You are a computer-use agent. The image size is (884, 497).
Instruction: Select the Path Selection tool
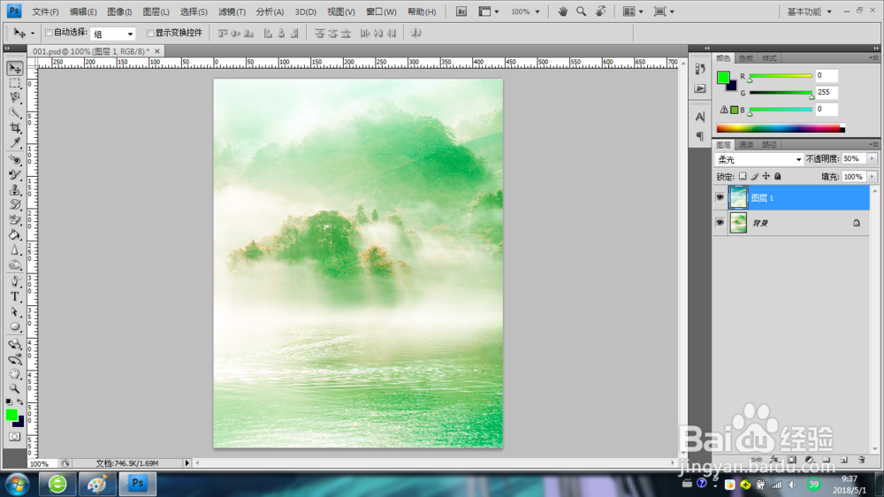(x=15, y=312)
